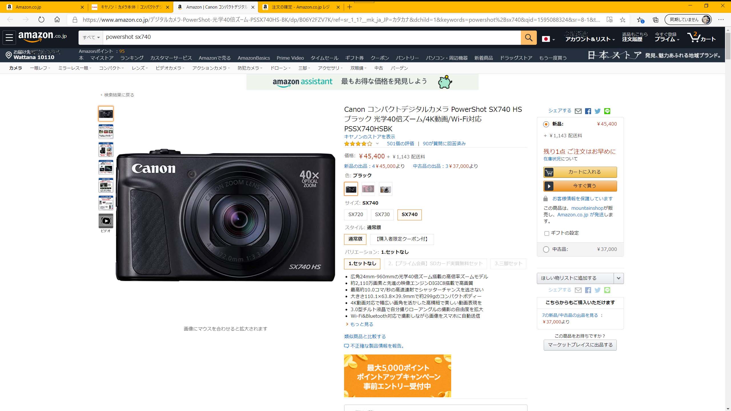Image resolution: width=731 pixels, height=411 pixels.
Task: Add page to favorites star icon
Action: (x=622, y=20)
